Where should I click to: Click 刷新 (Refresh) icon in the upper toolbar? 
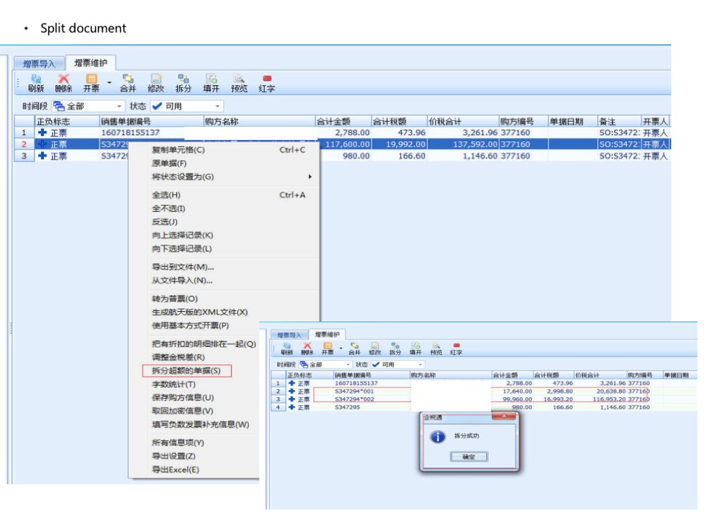[36, 83]
